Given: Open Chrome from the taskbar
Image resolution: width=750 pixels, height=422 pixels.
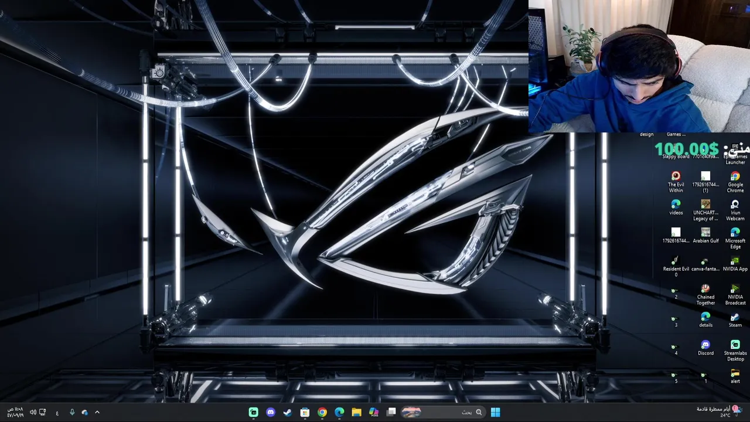Looking at the screenshot, I should pos(322,412).
